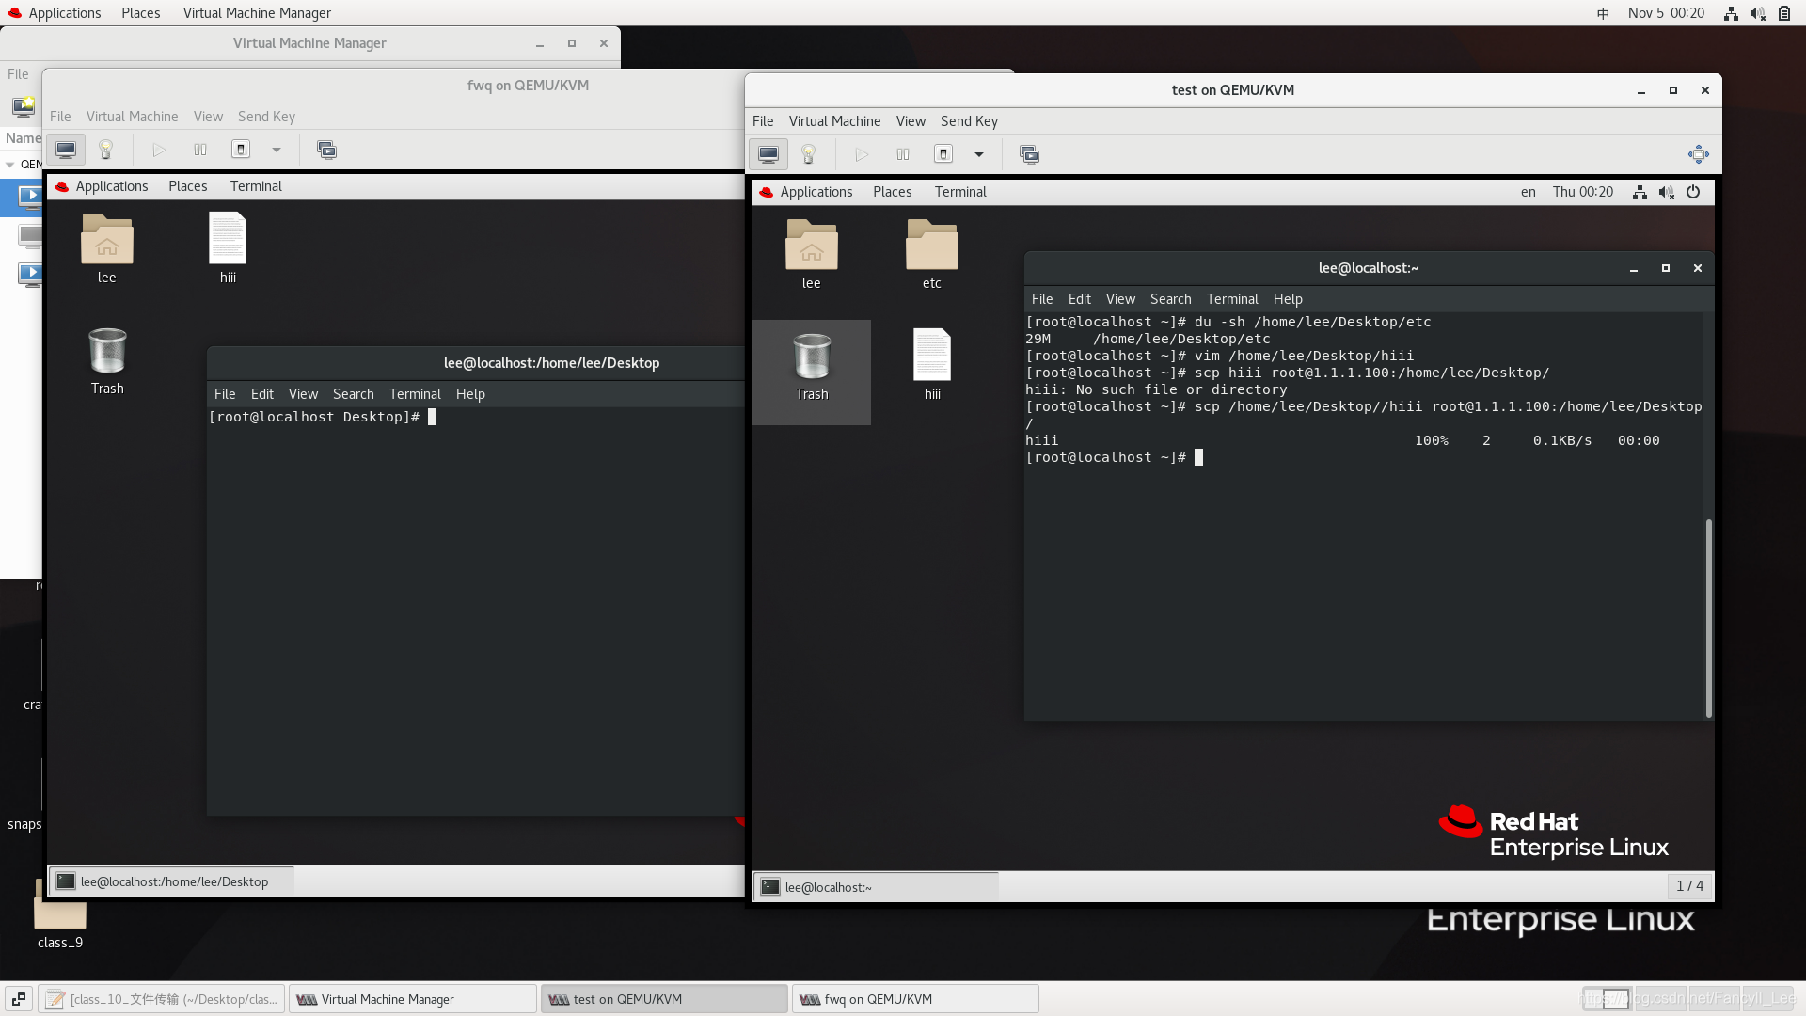Open virtual hardware details lightbulb in test VM

point(808,154)
